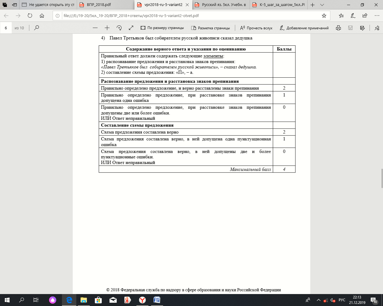The height and width of the screenshot is (306, 383).
Task: Go forward to next page
Action: 18,16
